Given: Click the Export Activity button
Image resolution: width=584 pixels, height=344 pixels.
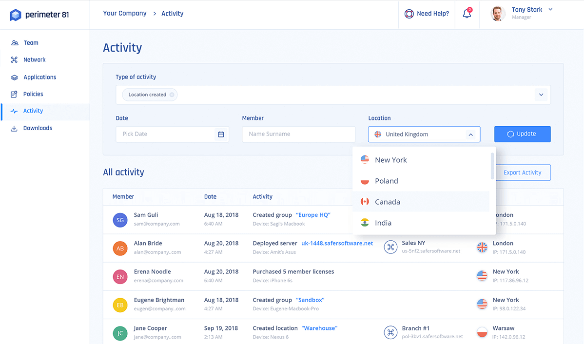Looking at the screenshot, I should click(522, 172).
